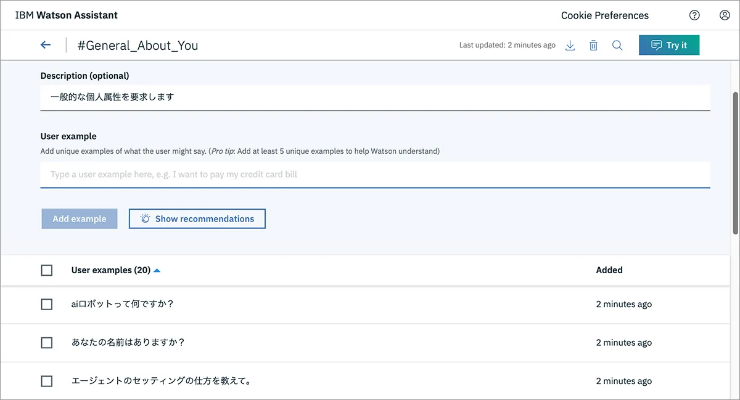The width and height of the screenshot is (740, 400).
Task: Click IBM Watson Assistant title
Action: [67, 15]
